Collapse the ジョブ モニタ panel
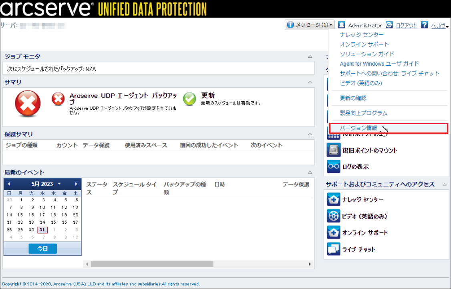The width and height of the screenshot is (451, 289). (x=310, y=57)
